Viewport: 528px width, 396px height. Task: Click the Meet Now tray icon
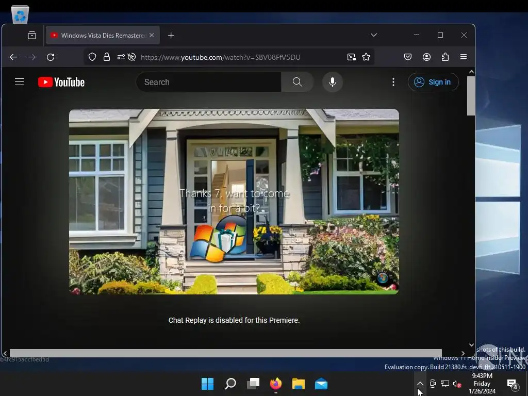(433, 384)
